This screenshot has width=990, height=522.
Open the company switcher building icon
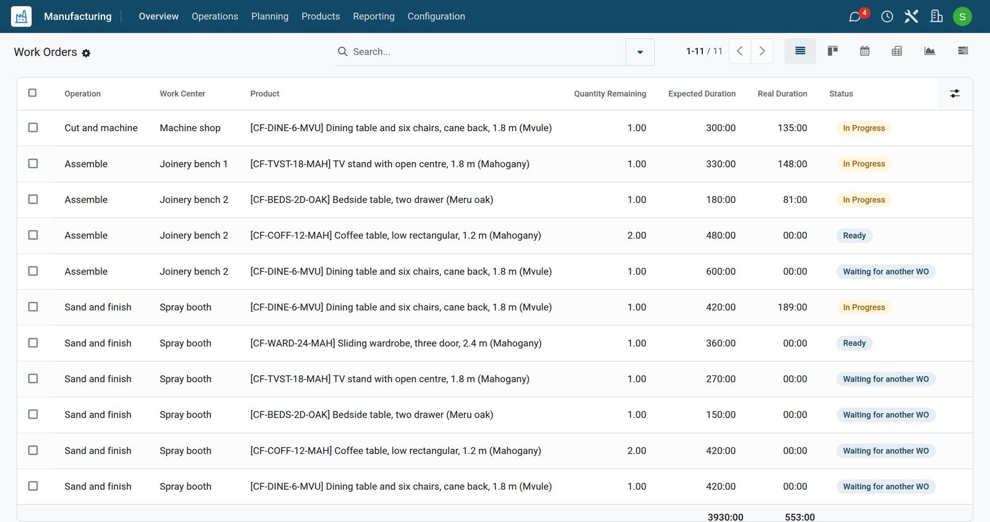point(936,17)
